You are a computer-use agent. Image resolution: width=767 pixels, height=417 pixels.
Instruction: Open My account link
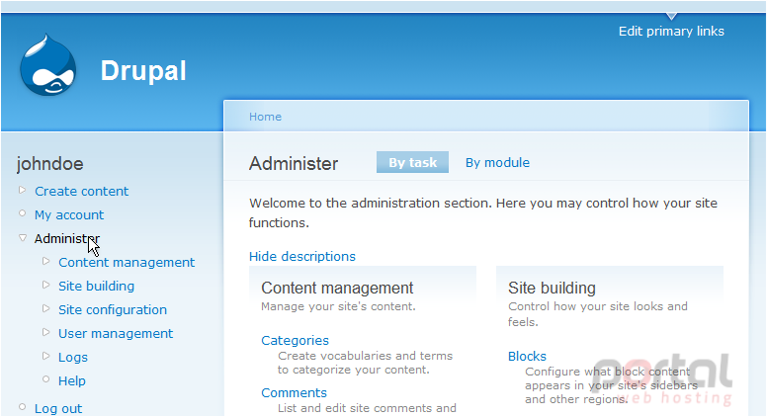click(69, 215)
